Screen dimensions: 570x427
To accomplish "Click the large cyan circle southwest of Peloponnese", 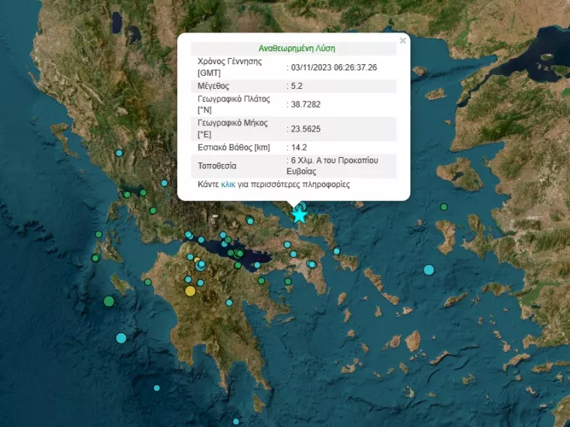I will click(x=121, y=337).
